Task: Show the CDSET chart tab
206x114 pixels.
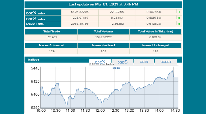Action: point(166,62)
